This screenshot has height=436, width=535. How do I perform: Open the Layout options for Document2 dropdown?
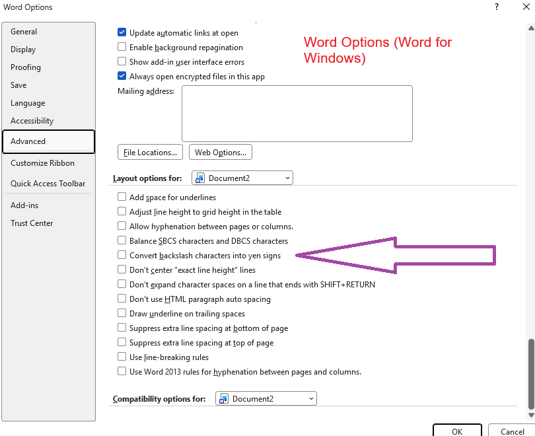(x=242, y=178)
